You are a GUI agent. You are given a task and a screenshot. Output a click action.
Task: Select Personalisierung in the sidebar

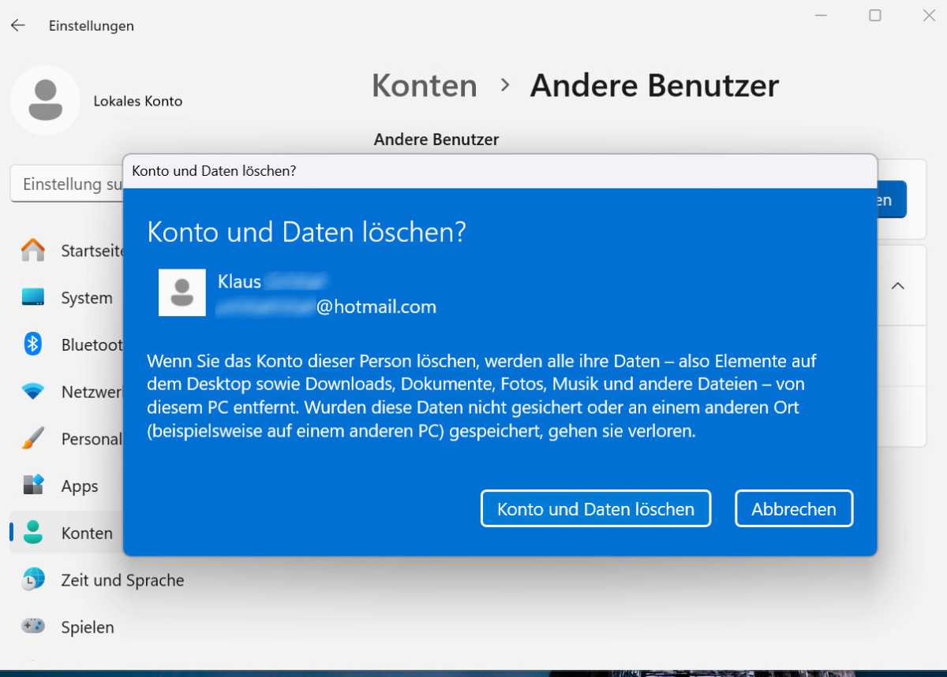pos(87,439)
